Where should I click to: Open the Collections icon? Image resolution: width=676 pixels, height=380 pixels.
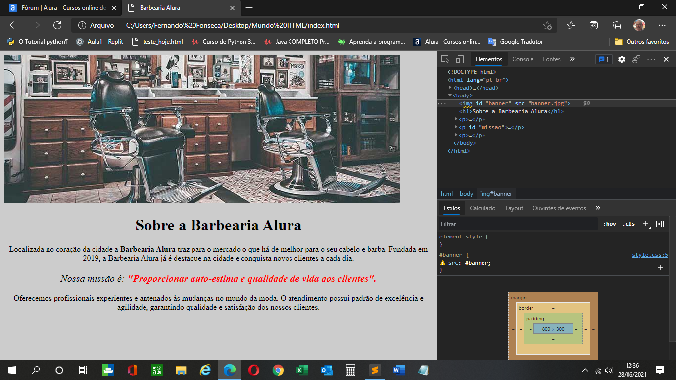tap(617, 25)
